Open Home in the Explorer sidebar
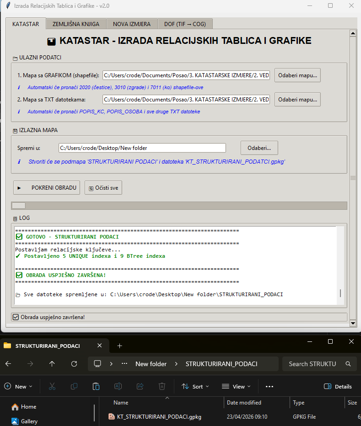 pyautogui.click(x=24, y=407)
